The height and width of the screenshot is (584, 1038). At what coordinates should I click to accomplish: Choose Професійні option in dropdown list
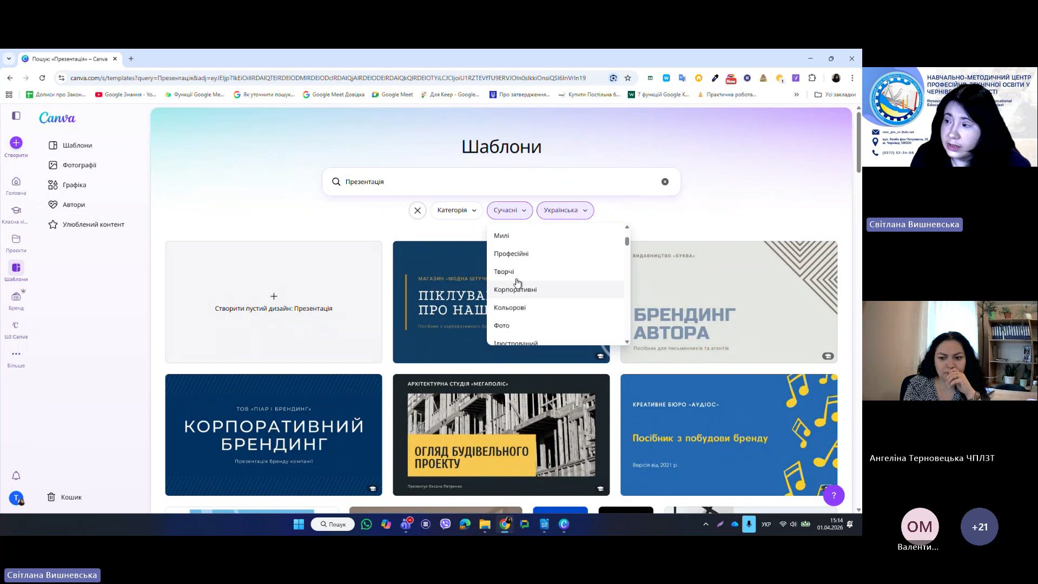pyautogui.click(x=511, y=254)
